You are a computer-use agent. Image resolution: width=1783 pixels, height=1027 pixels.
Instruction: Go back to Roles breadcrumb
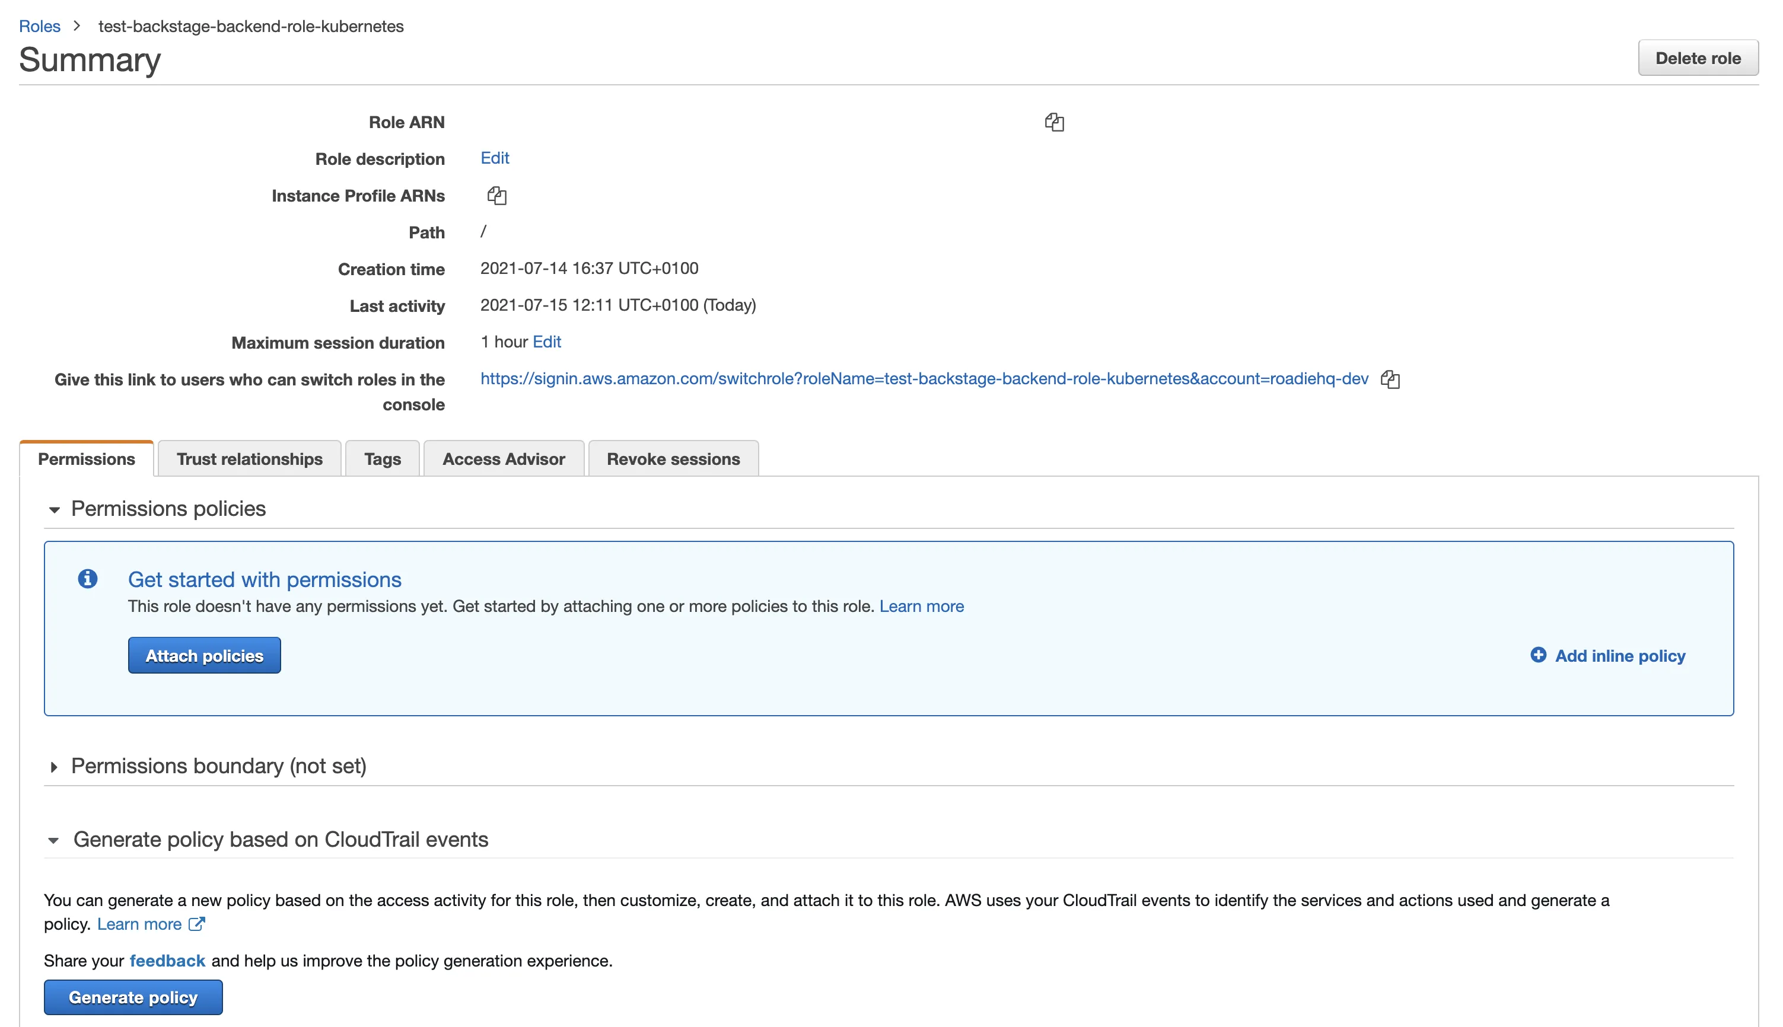[40, 26]
